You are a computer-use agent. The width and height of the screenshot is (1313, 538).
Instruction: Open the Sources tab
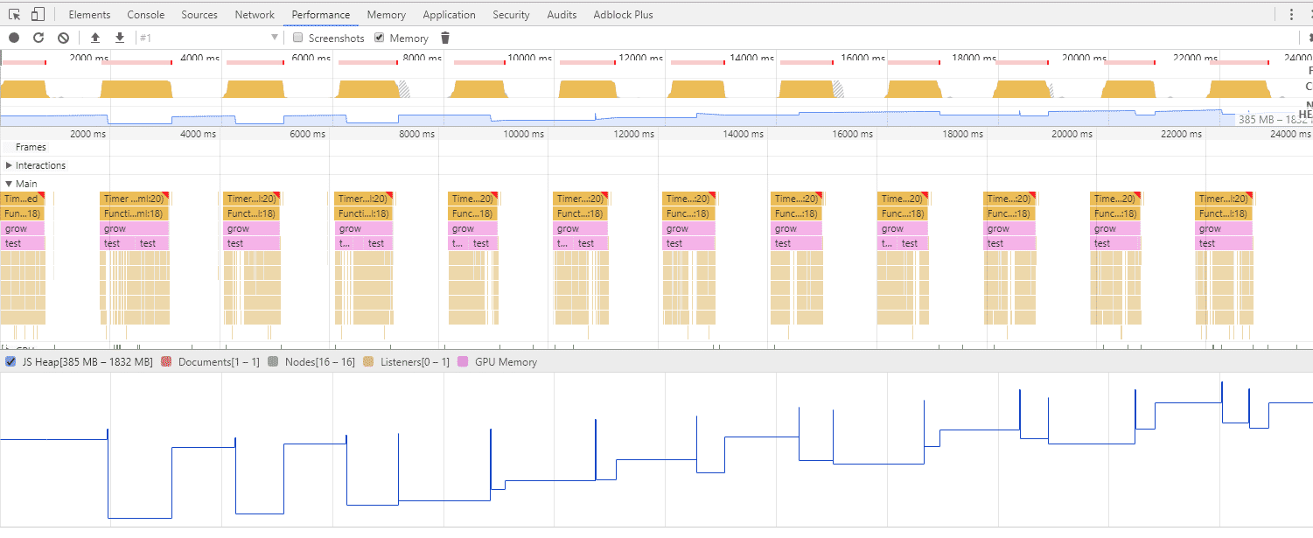[x=199, y=15]
